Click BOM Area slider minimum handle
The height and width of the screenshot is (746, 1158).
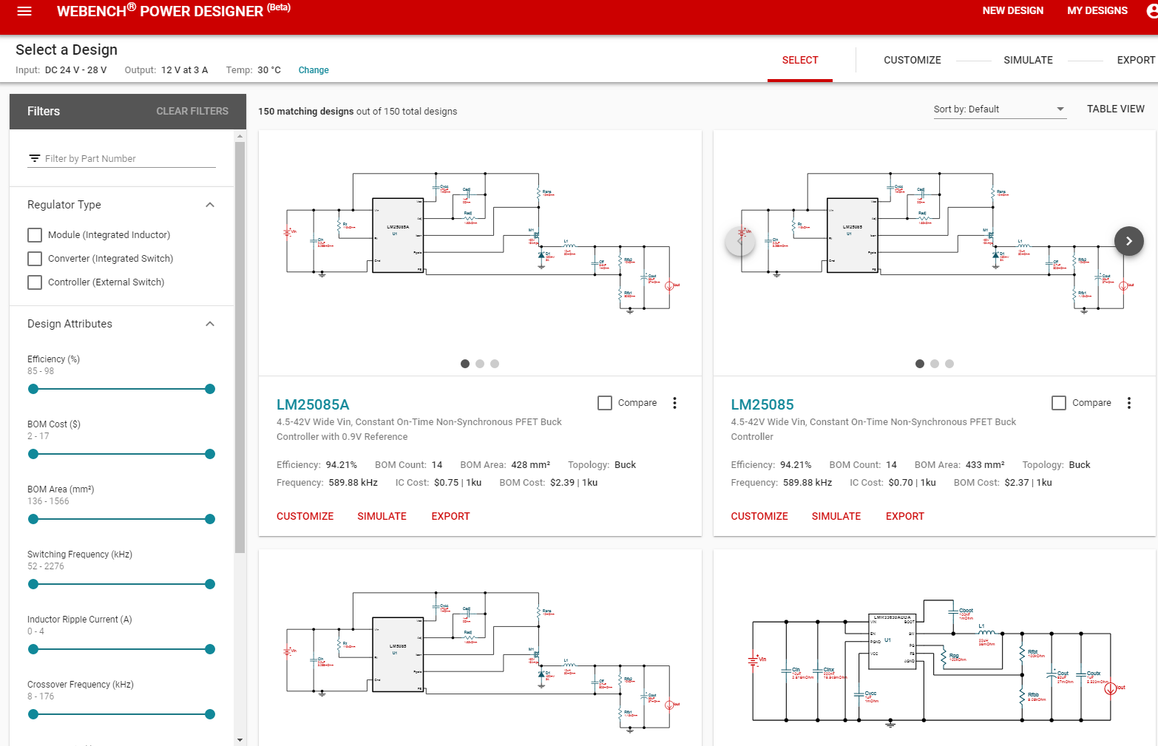[33, 519]
